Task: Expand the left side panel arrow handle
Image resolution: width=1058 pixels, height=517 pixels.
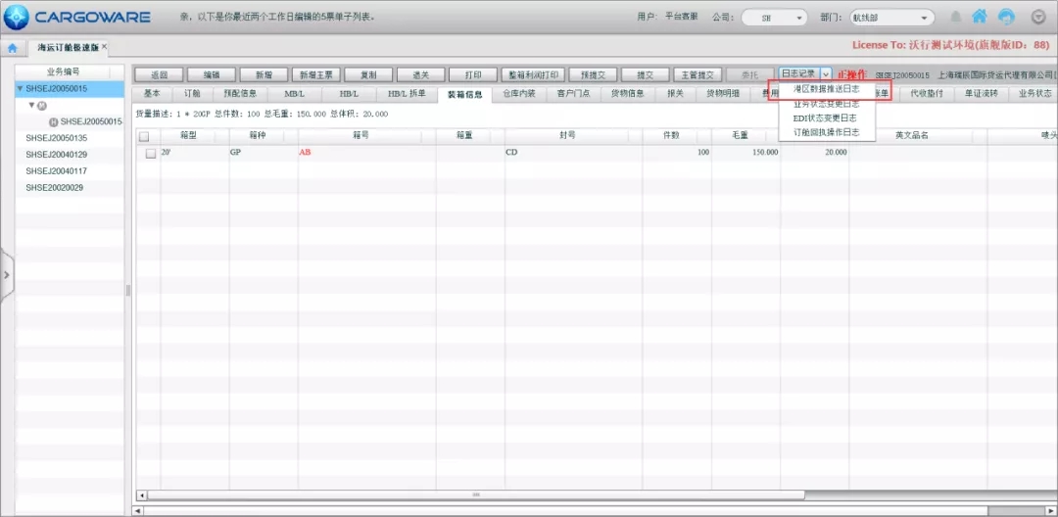Action: [6, 275]
